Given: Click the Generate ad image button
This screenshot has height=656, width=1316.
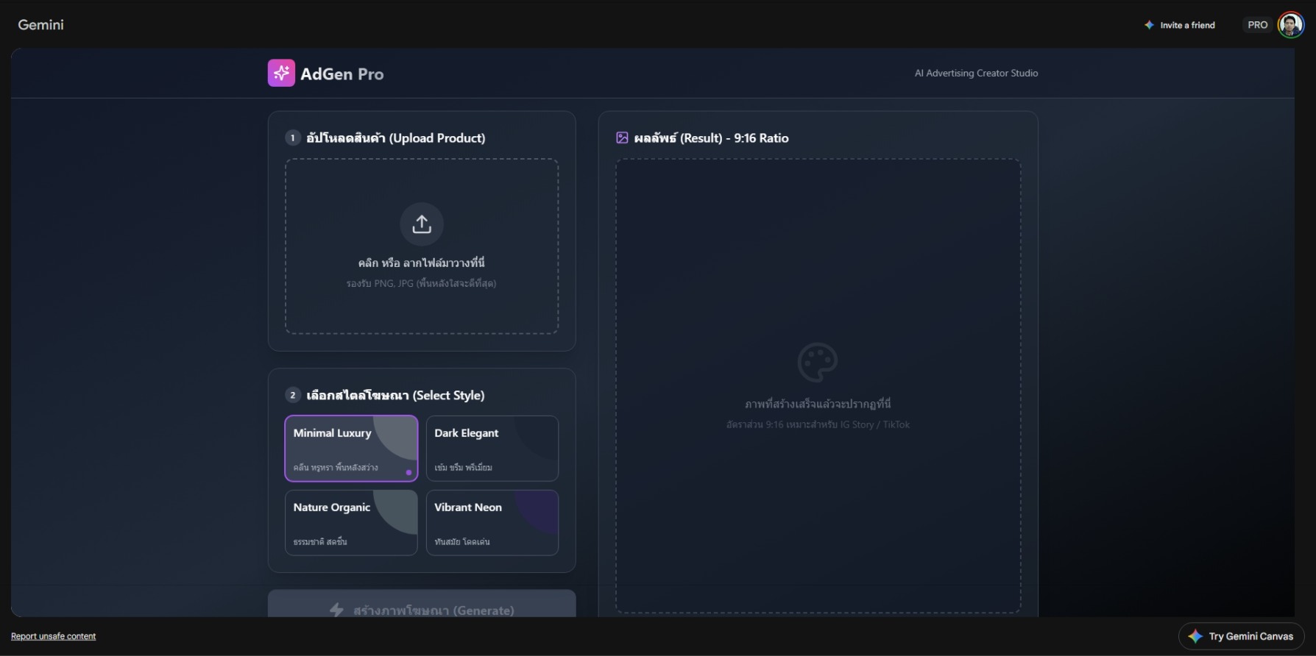Looking at the screenshot, I should click(x=422, y=604).
